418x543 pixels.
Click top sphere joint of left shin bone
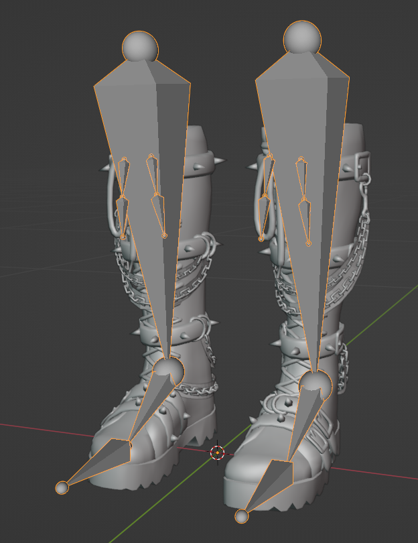140,47
